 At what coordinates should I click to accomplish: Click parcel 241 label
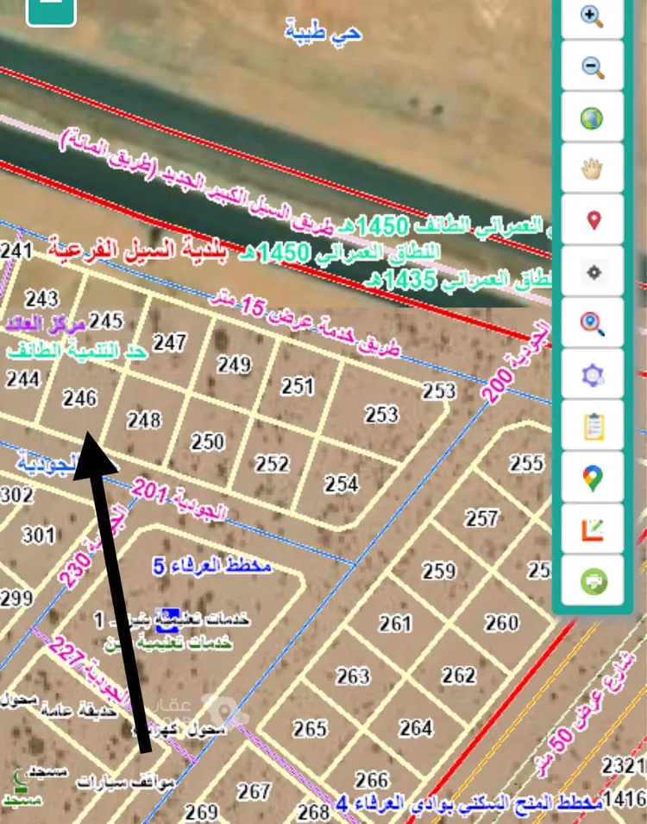tap(16, 250)
